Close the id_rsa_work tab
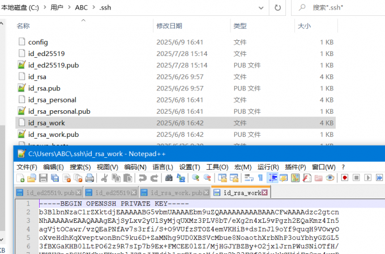The image size is (385, 254). (x=264, y=193)
